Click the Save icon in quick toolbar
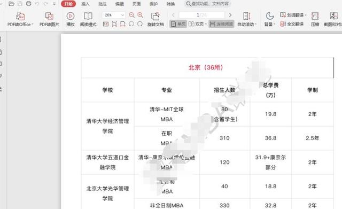This screenshot has height=209, width=342. point(20,4)
